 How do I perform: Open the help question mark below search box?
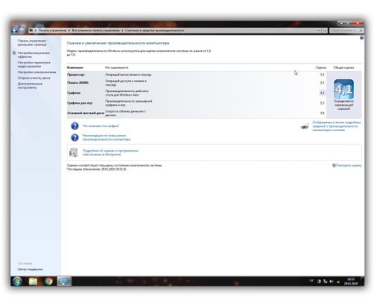(361, 38)
